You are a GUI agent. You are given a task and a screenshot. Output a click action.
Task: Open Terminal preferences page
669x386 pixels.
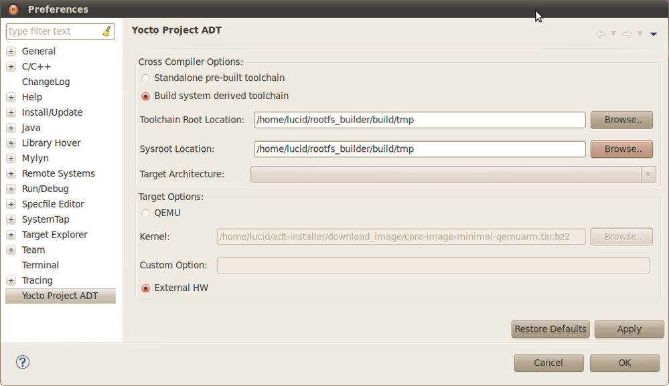pyautogui.click(x=40, y=265)
